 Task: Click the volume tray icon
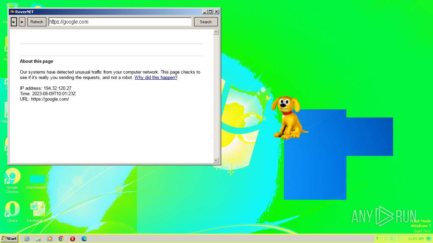[385, 239]
